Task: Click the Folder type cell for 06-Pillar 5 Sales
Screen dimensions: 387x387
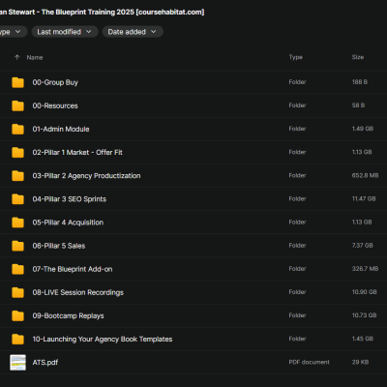Action: [x=297, y=246]
